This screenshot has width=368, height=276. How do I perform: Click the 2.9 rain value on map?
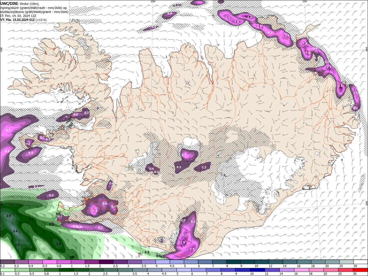pyautogui.click(x=9, y=216)
